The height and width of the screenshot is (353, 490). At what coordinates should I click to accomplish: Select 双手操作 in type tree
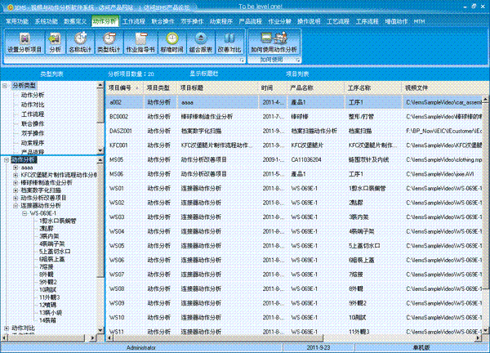click(x=33, y=133)
